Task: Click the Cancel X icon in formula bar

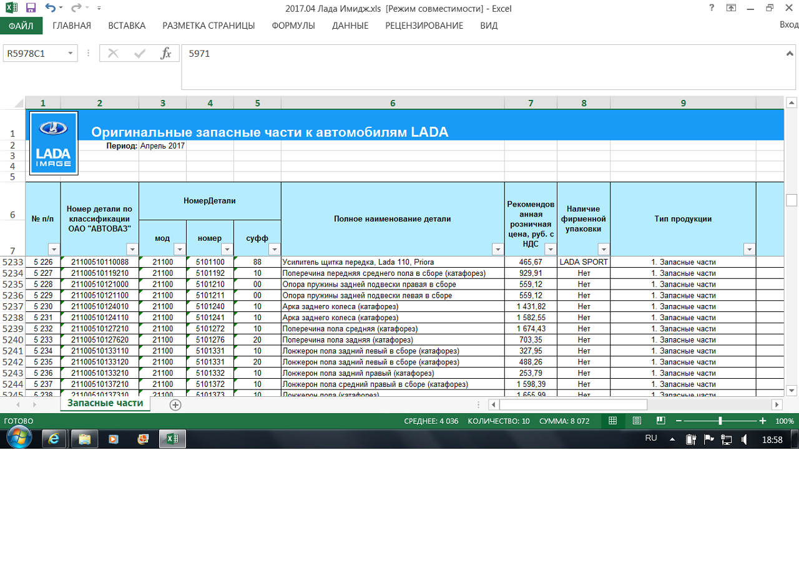Action: [x=113, y=54]
